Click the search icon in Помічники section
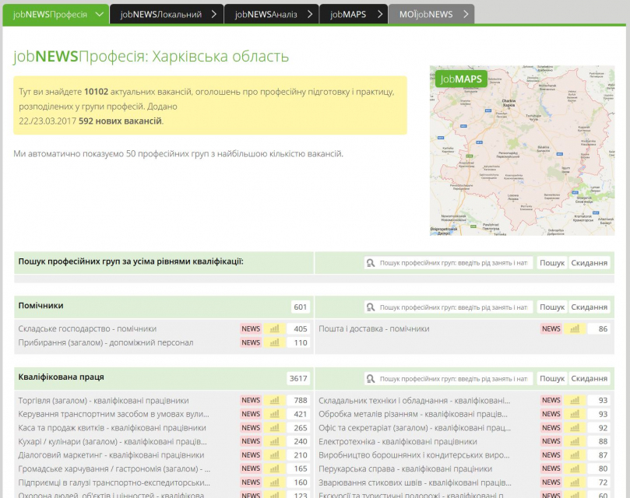630x498 pixels. (x=371, y=307)
